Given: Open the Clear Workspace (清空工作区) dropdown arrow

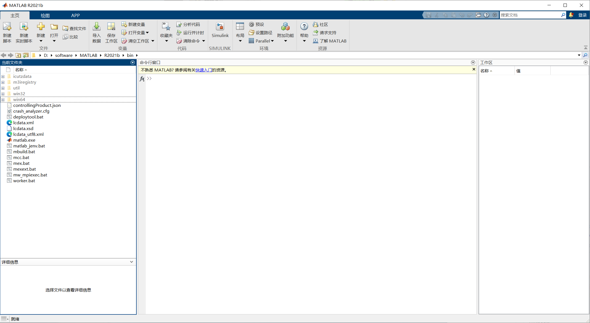Looking at the screenshot, I should (153, 41).
